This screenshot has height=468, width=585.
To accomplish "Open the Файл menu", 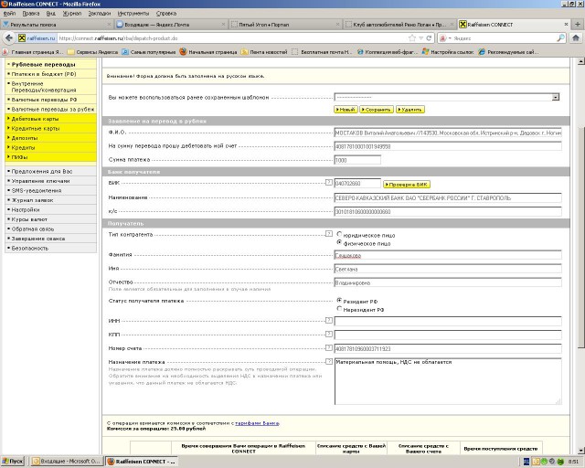I will [x=9, y=14].
